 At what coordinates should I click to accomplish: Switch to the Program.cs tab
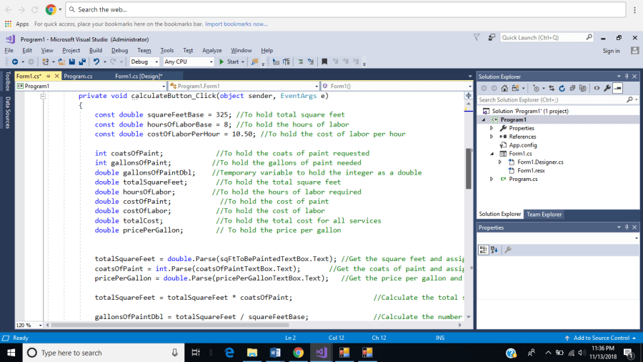[x=78, y=77]
